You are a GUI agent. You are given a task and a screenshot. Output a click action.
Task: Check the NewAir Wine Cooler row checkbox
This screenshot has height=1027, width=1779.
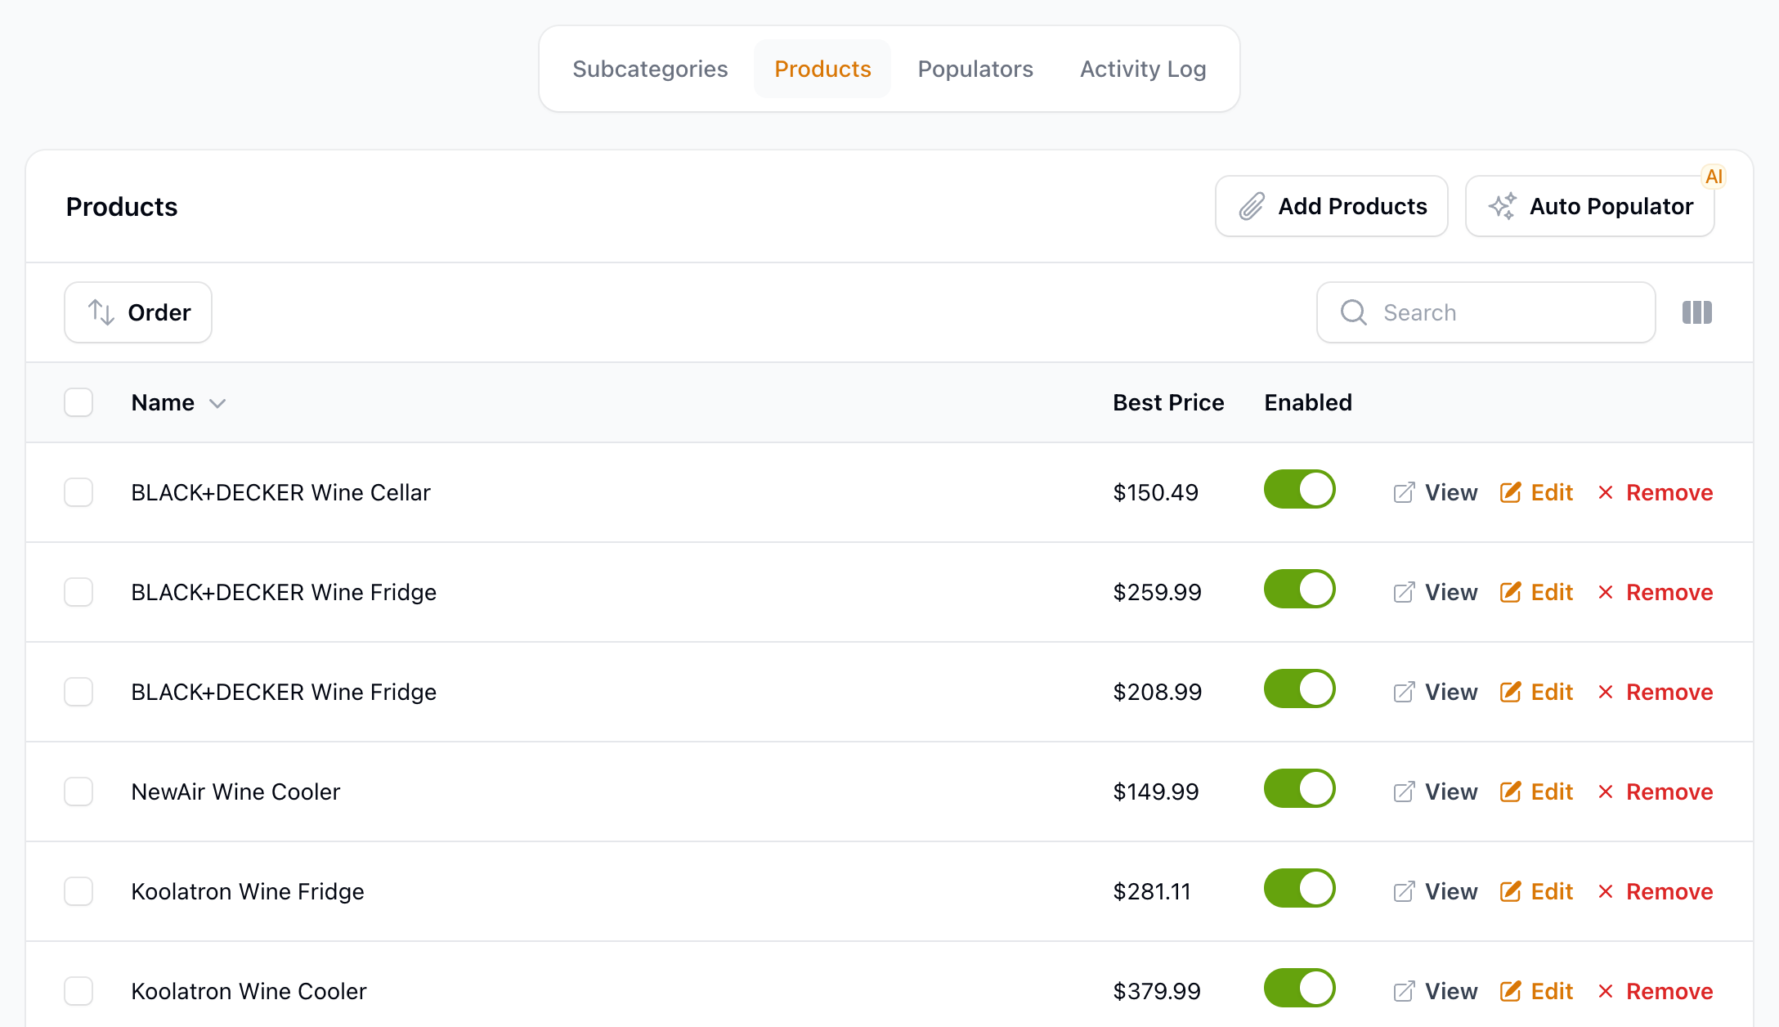click(78, 792)
